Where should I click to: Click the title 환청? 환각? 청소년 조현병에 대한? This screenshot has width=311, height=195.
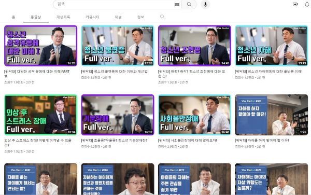tap(192, 74)
